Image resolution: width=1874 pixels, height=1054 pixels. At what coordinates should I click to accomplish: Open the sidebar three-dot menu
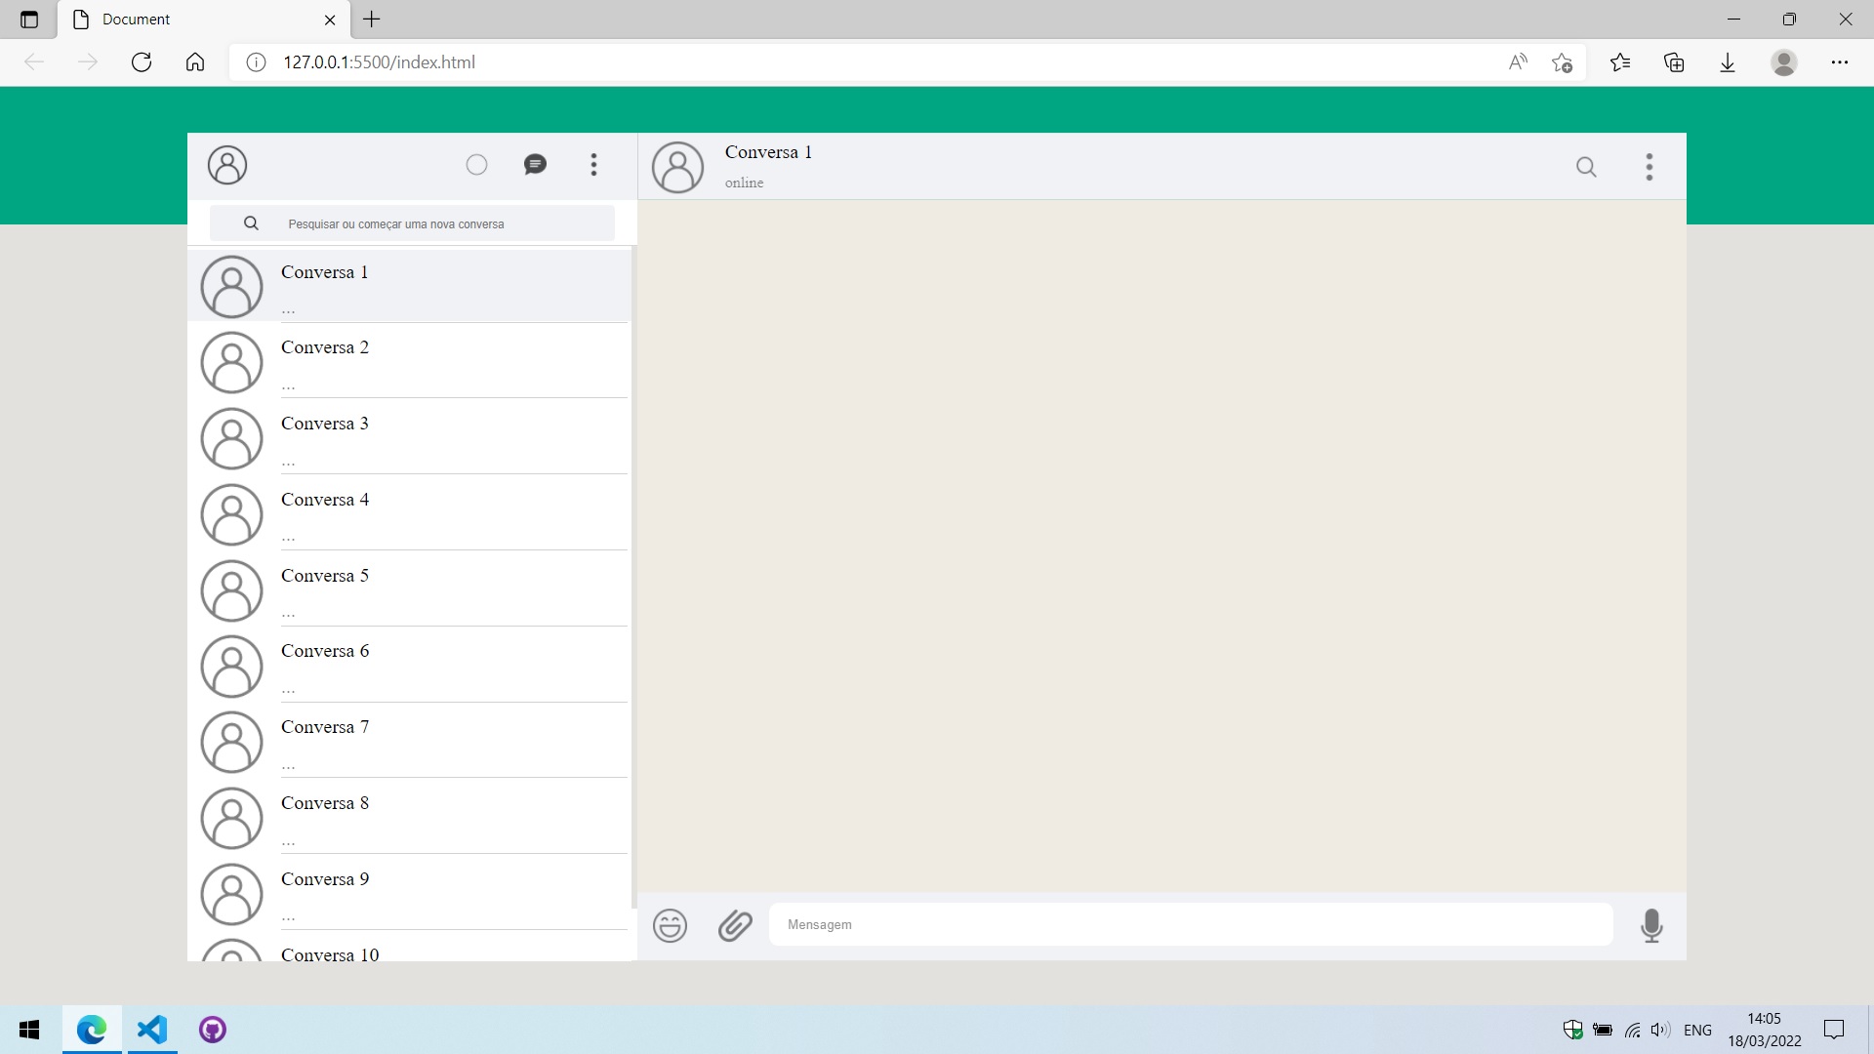point(593,165)
